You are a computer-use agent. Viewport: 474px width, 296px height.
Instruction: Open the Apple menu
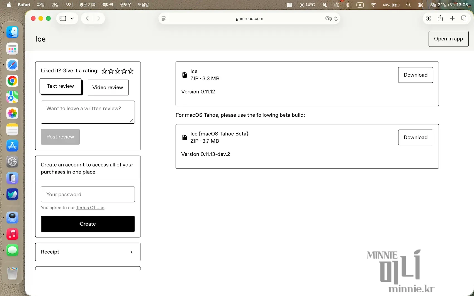click(x=9, y=5)
